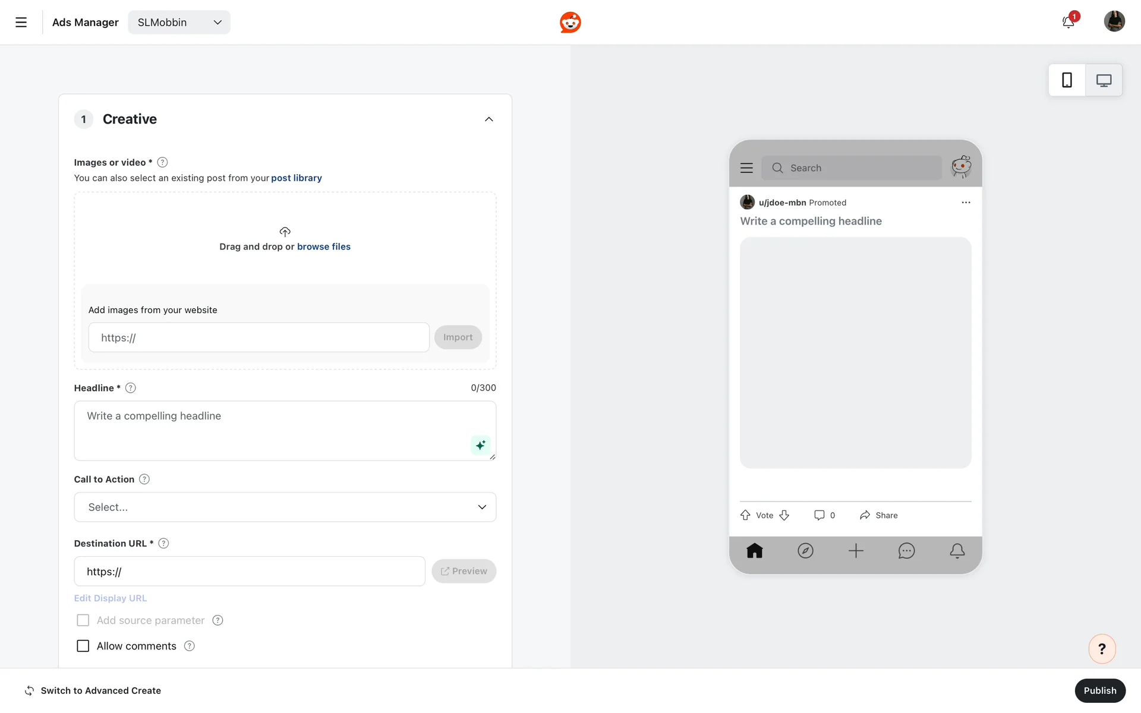Check Add source parameter option
The height and width of the screenshot is (713, 1141).
pyautogui.click(x=83, y=620)
